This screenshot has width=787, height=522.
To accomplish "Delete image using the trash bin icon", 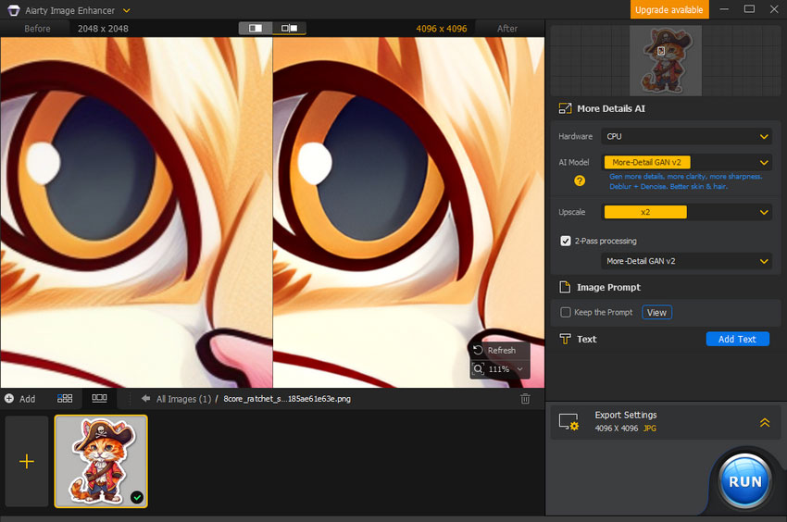I will [x=525, y=399].
